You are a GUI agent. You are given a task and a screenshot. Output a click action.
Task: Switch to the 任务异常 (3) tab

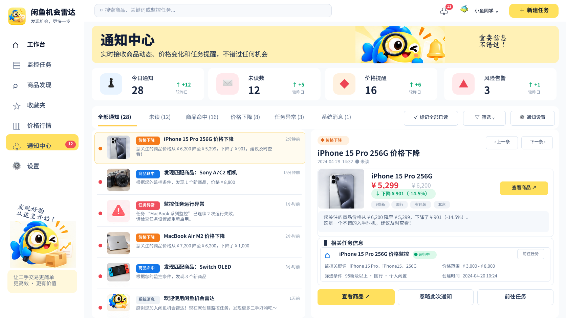(289, 117)
